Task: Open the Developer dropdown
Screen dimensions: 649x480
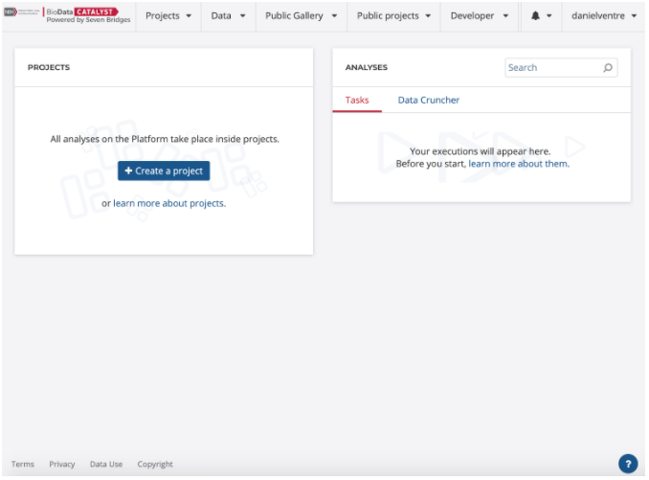Action: point(480,15)
